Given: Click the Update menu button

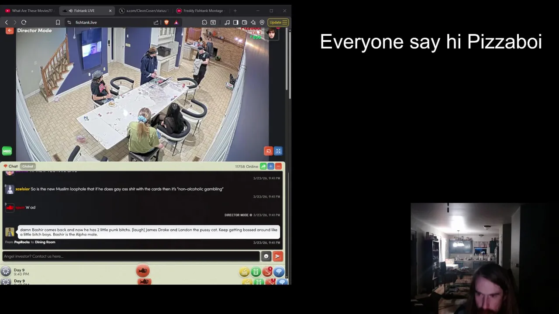Looking at the screenshot, I should pyautogui.click(x=278, y=22).
